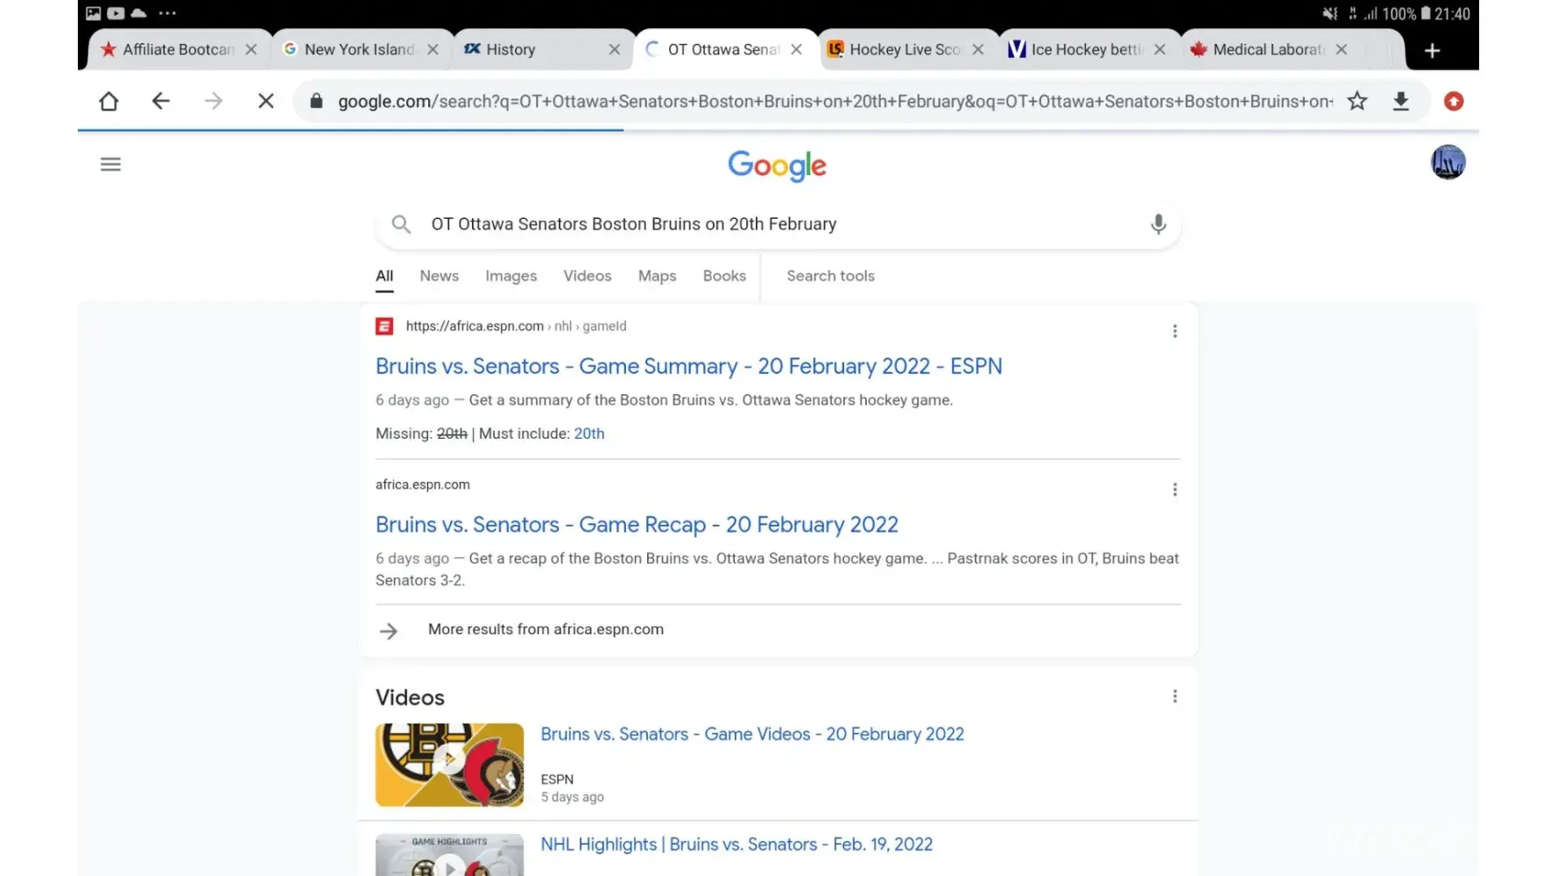
Task: Select the All search filter
Action: coord(384,276)
